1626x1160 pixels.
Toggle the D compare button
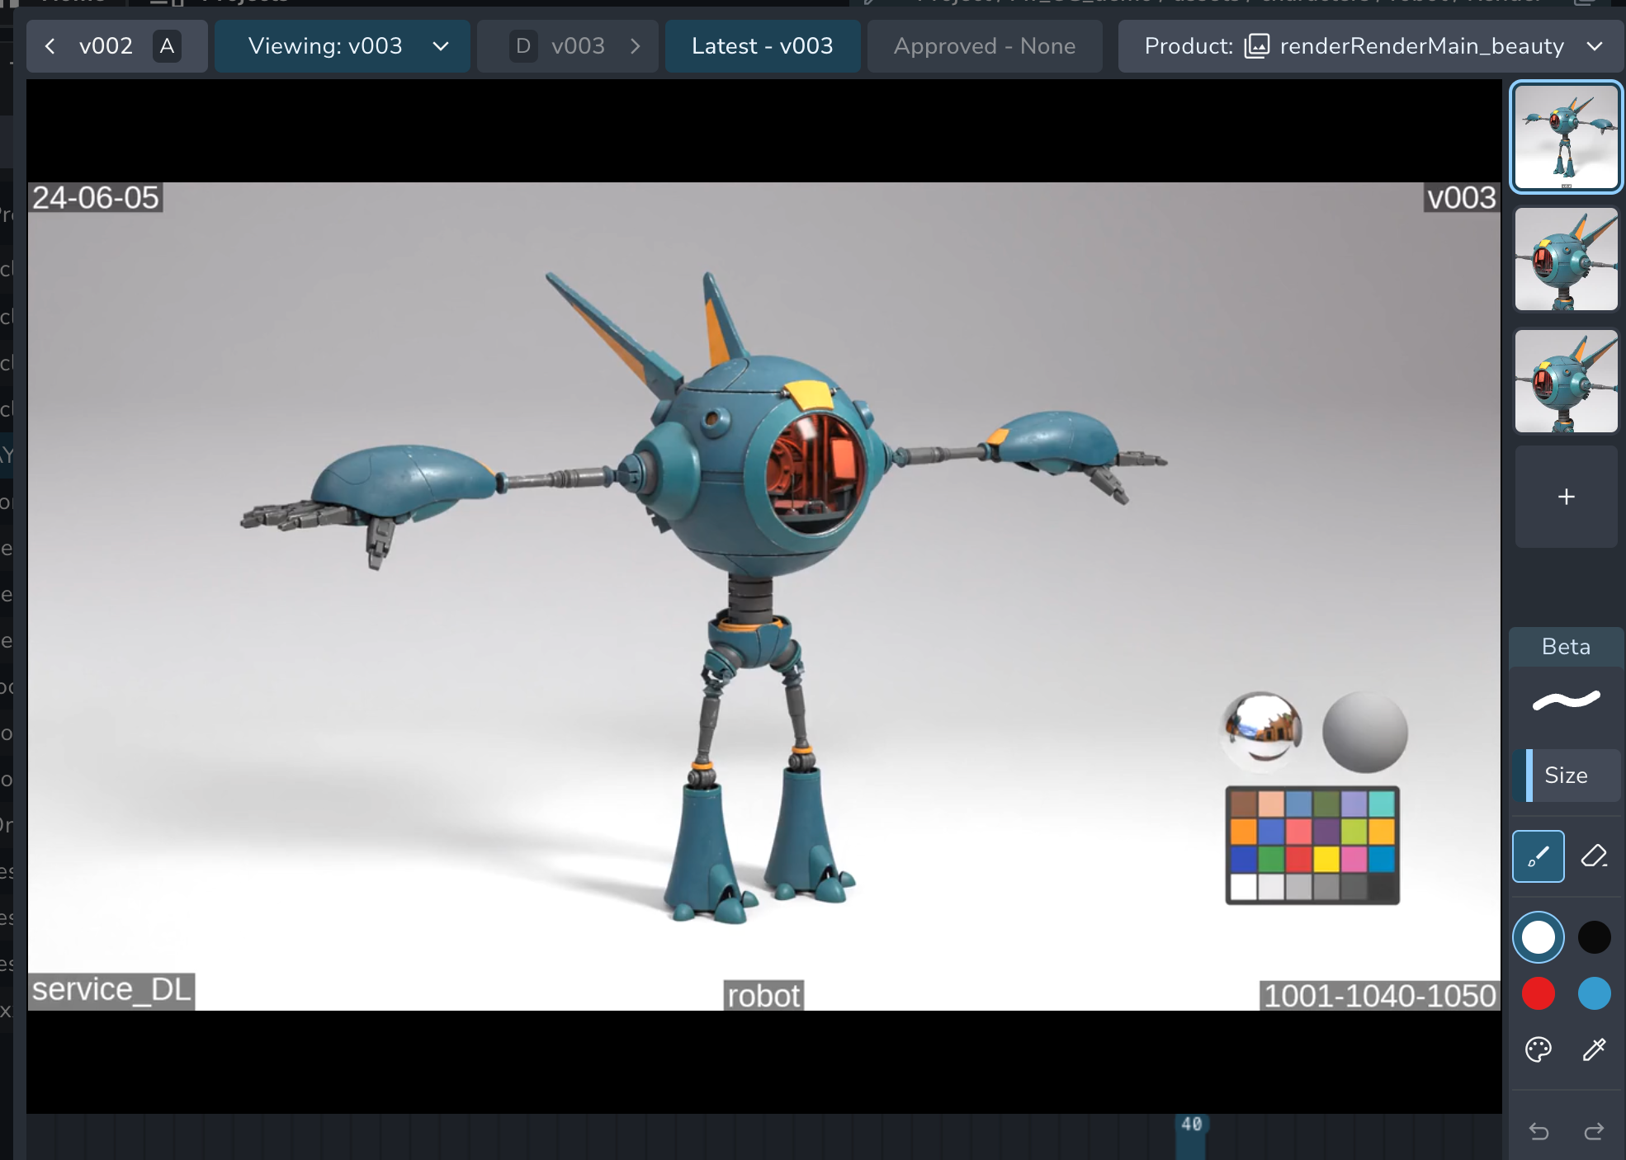522,46
